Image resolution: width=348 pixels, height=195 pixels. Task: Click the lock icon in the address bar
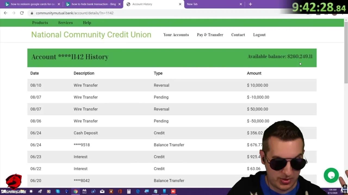point(32,13)
